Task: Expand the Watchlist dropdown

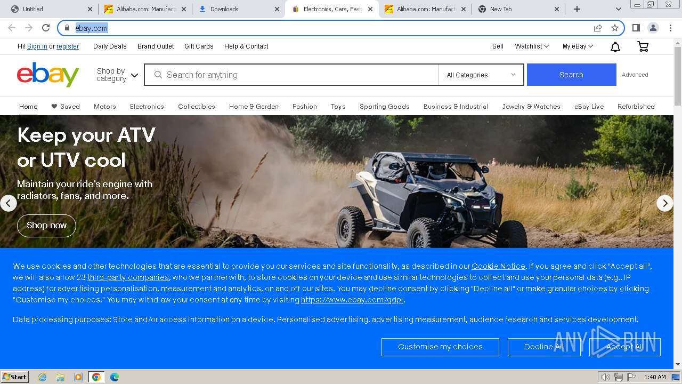Action: pyautogui.click(x=532, y=46)
